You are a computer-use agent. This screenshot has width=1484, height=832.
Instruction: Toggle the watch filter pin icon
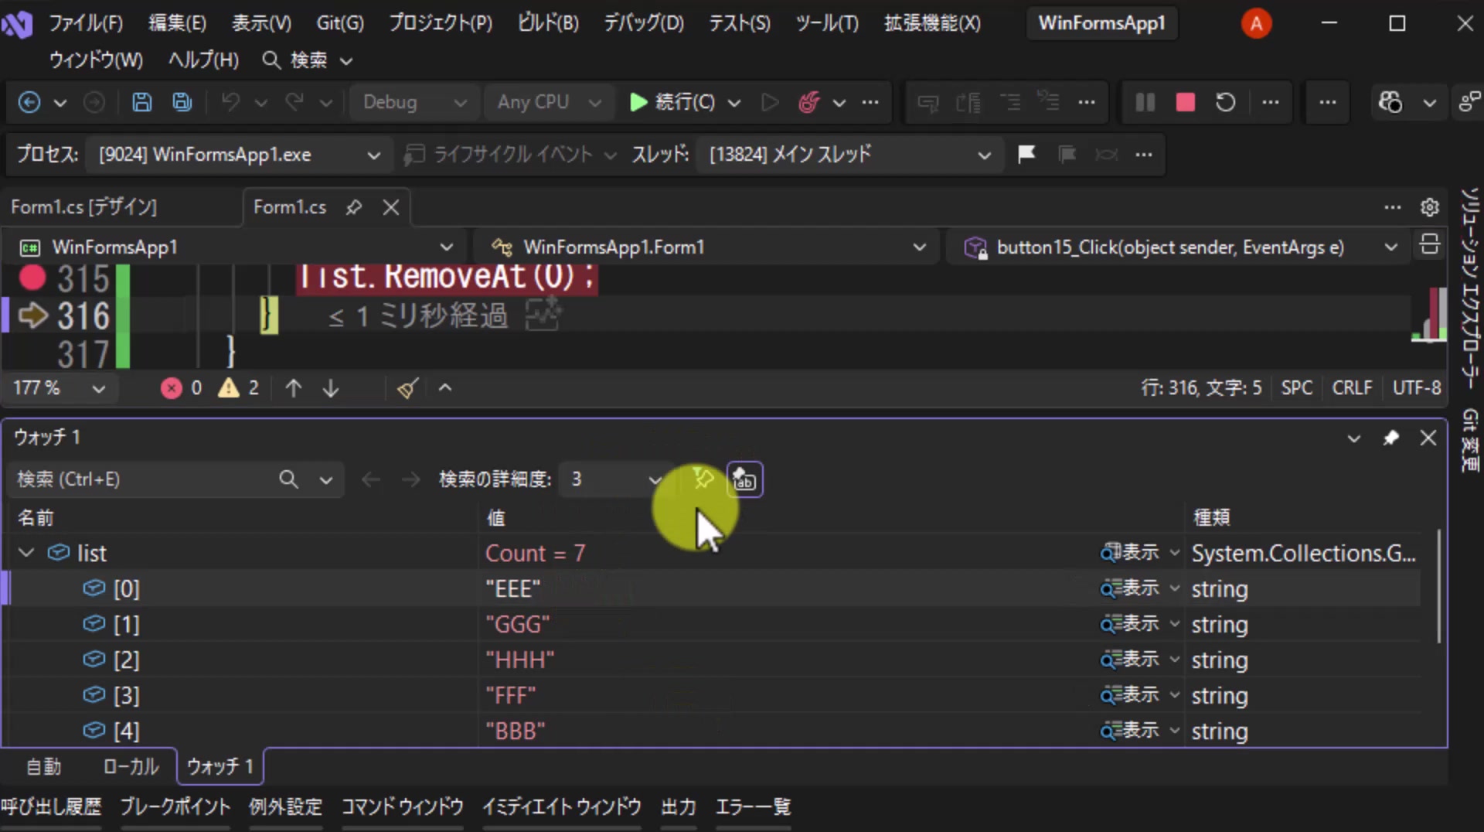click(x=703, y=479)
